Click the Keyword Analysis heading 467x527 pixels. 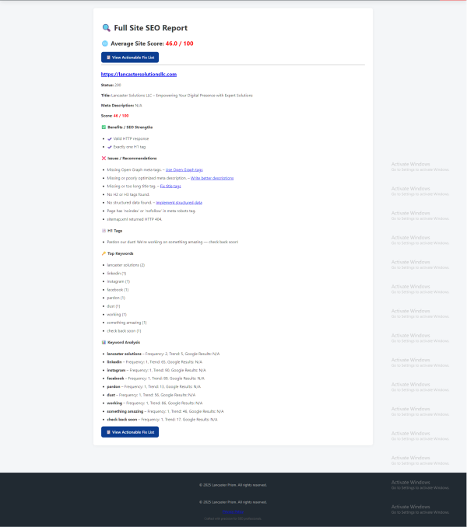click(124, 342)
